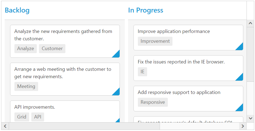This screenshot has width=255, height=131.
Task: Click horizontal scrollbar right arrow
Action: click(243, 126)
